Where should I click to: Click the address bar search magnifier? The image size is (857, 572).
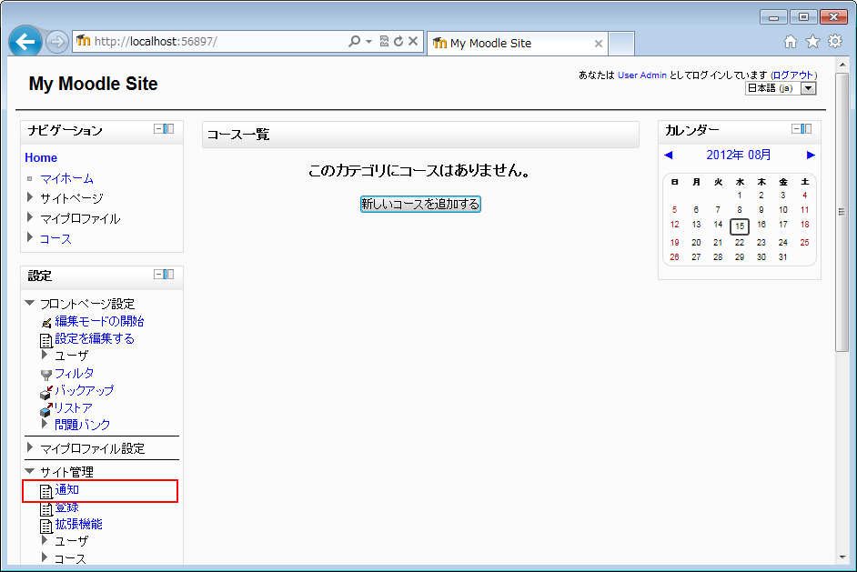click(354, 42)
